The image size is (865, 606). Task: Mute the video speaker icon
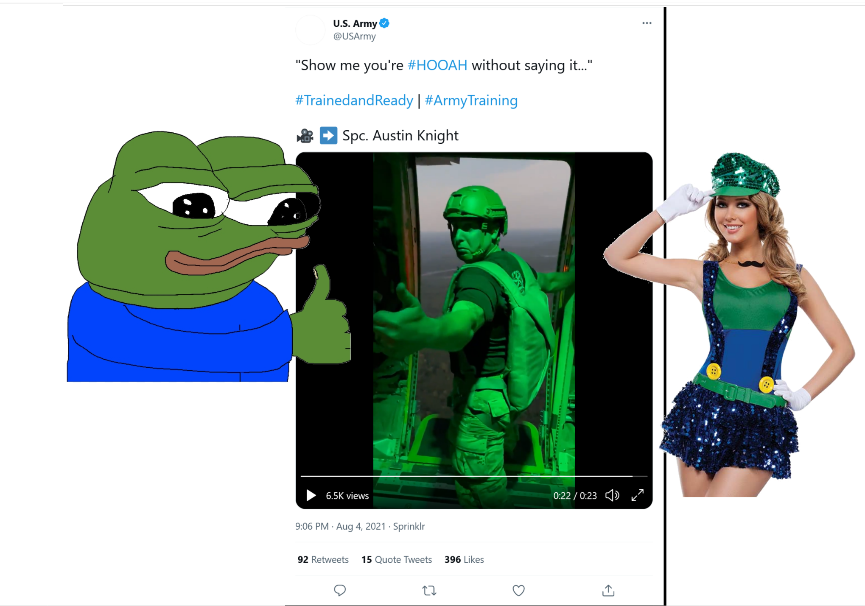[x=612, y=495]
